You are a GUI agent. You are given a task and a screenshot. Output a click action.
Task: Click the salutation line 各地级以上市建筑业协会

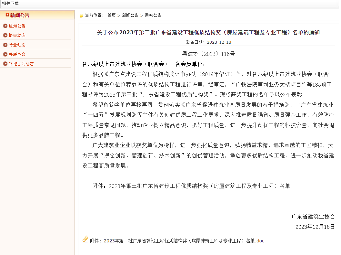(144, 64)
